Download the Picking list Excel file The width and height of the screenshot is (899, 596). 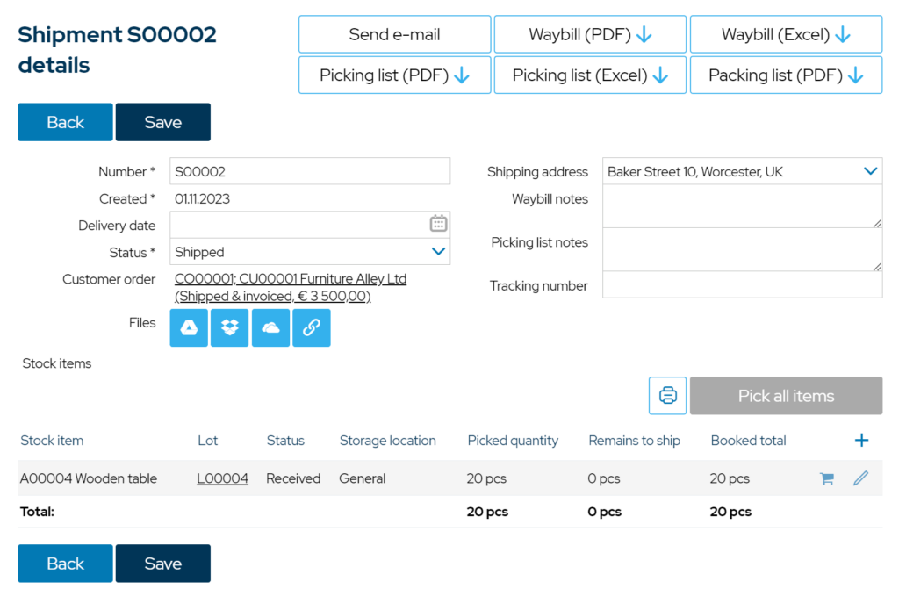pyautogui.click(x=590, y=75)
